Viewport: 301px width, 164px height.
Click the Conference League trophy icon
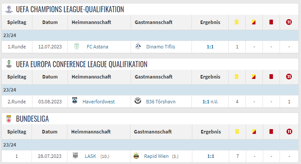tap(9, 64)
